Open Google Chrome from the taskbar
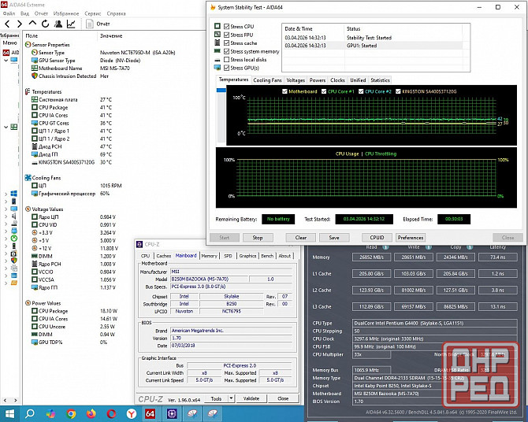The height and width of the screenshot is (422, 528). click(72, 413)
